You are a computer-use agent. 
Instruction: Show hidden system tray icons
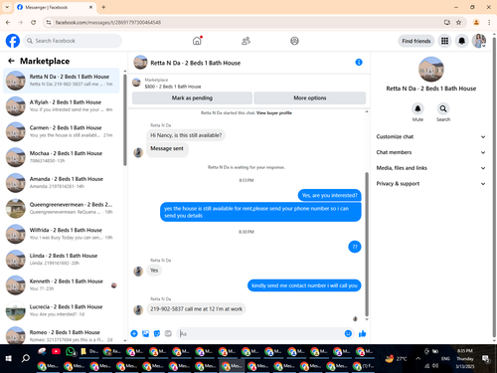418,358
